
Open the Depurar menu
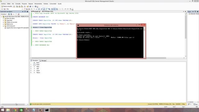(x=30, y=4)
